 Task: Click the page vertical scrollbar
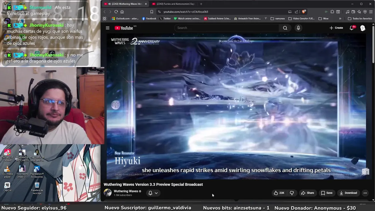click(x=373, y=44)
